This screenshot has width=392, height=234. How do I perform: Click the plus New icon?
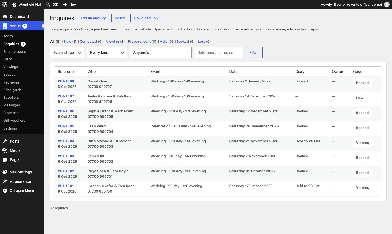click(65, 4)
